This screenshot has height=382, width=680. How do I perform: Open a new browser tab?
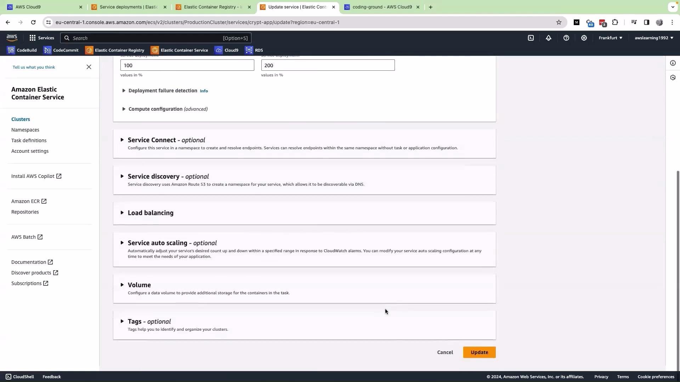point(430,7)
